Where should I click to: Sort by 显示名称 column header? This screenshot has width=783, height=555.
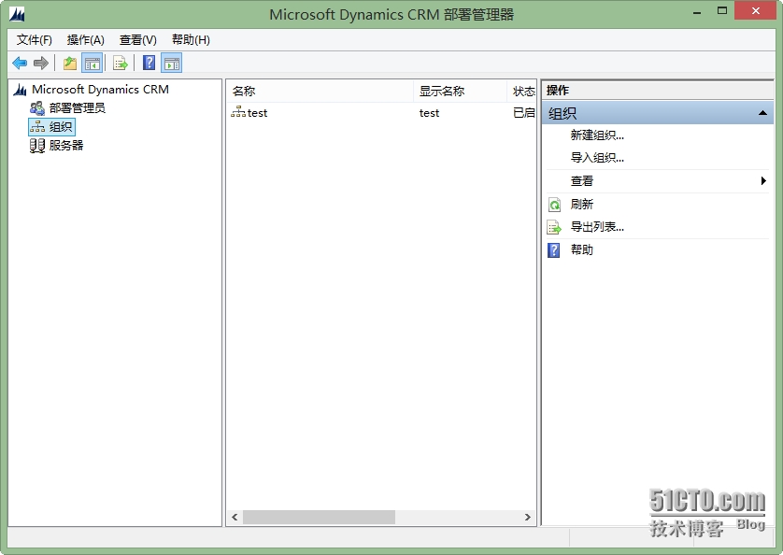click(460, 91)
